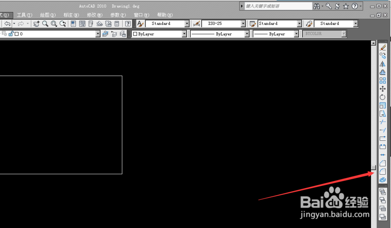Screen dimensions: 391x228
Task: Click Bring to Front draw order icon
Action: (383, 192)
